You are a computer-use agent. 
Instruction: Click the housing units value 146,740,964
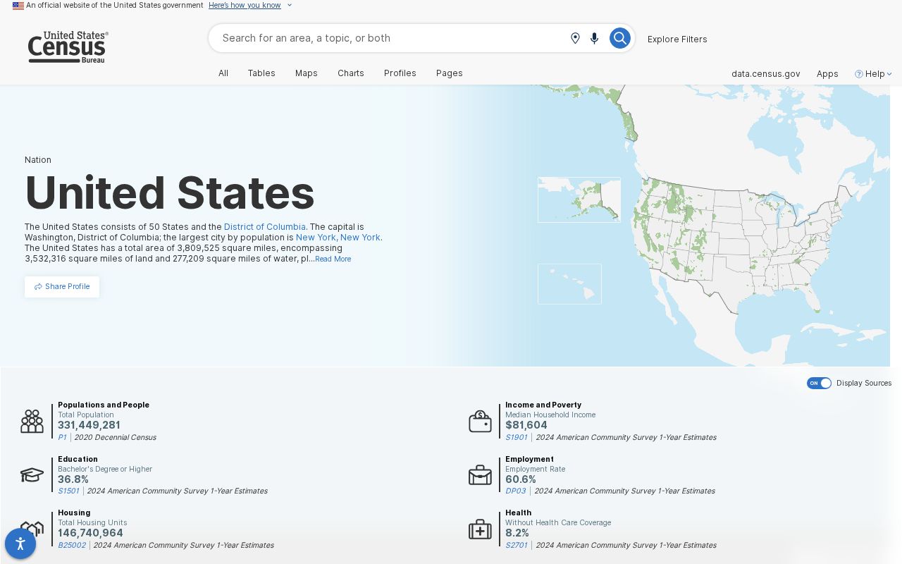(x=90, y=533)
